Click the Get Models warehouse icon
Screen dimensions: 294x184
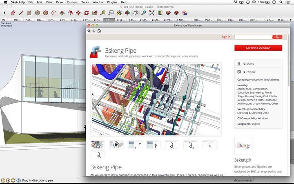pyautogui.click(x=168, y=13)
